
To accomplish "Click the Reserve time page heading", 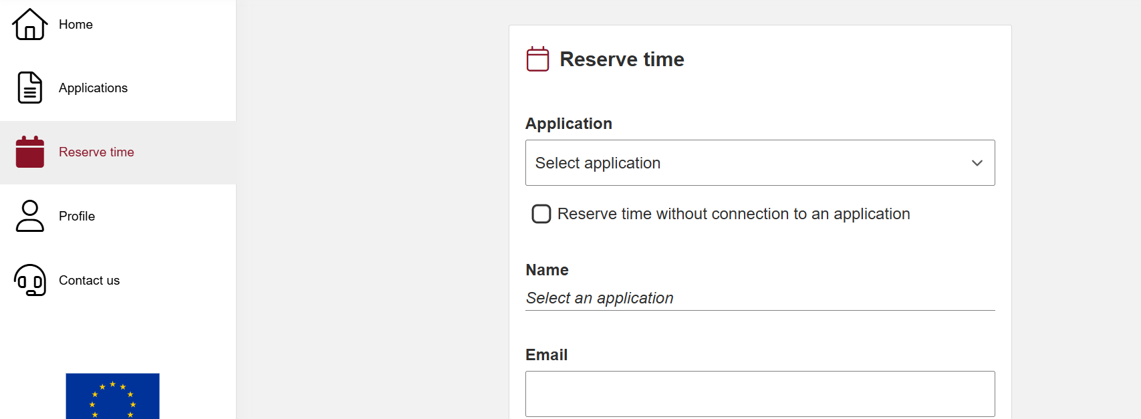I will pyautogui.click(x=622, y=59).
